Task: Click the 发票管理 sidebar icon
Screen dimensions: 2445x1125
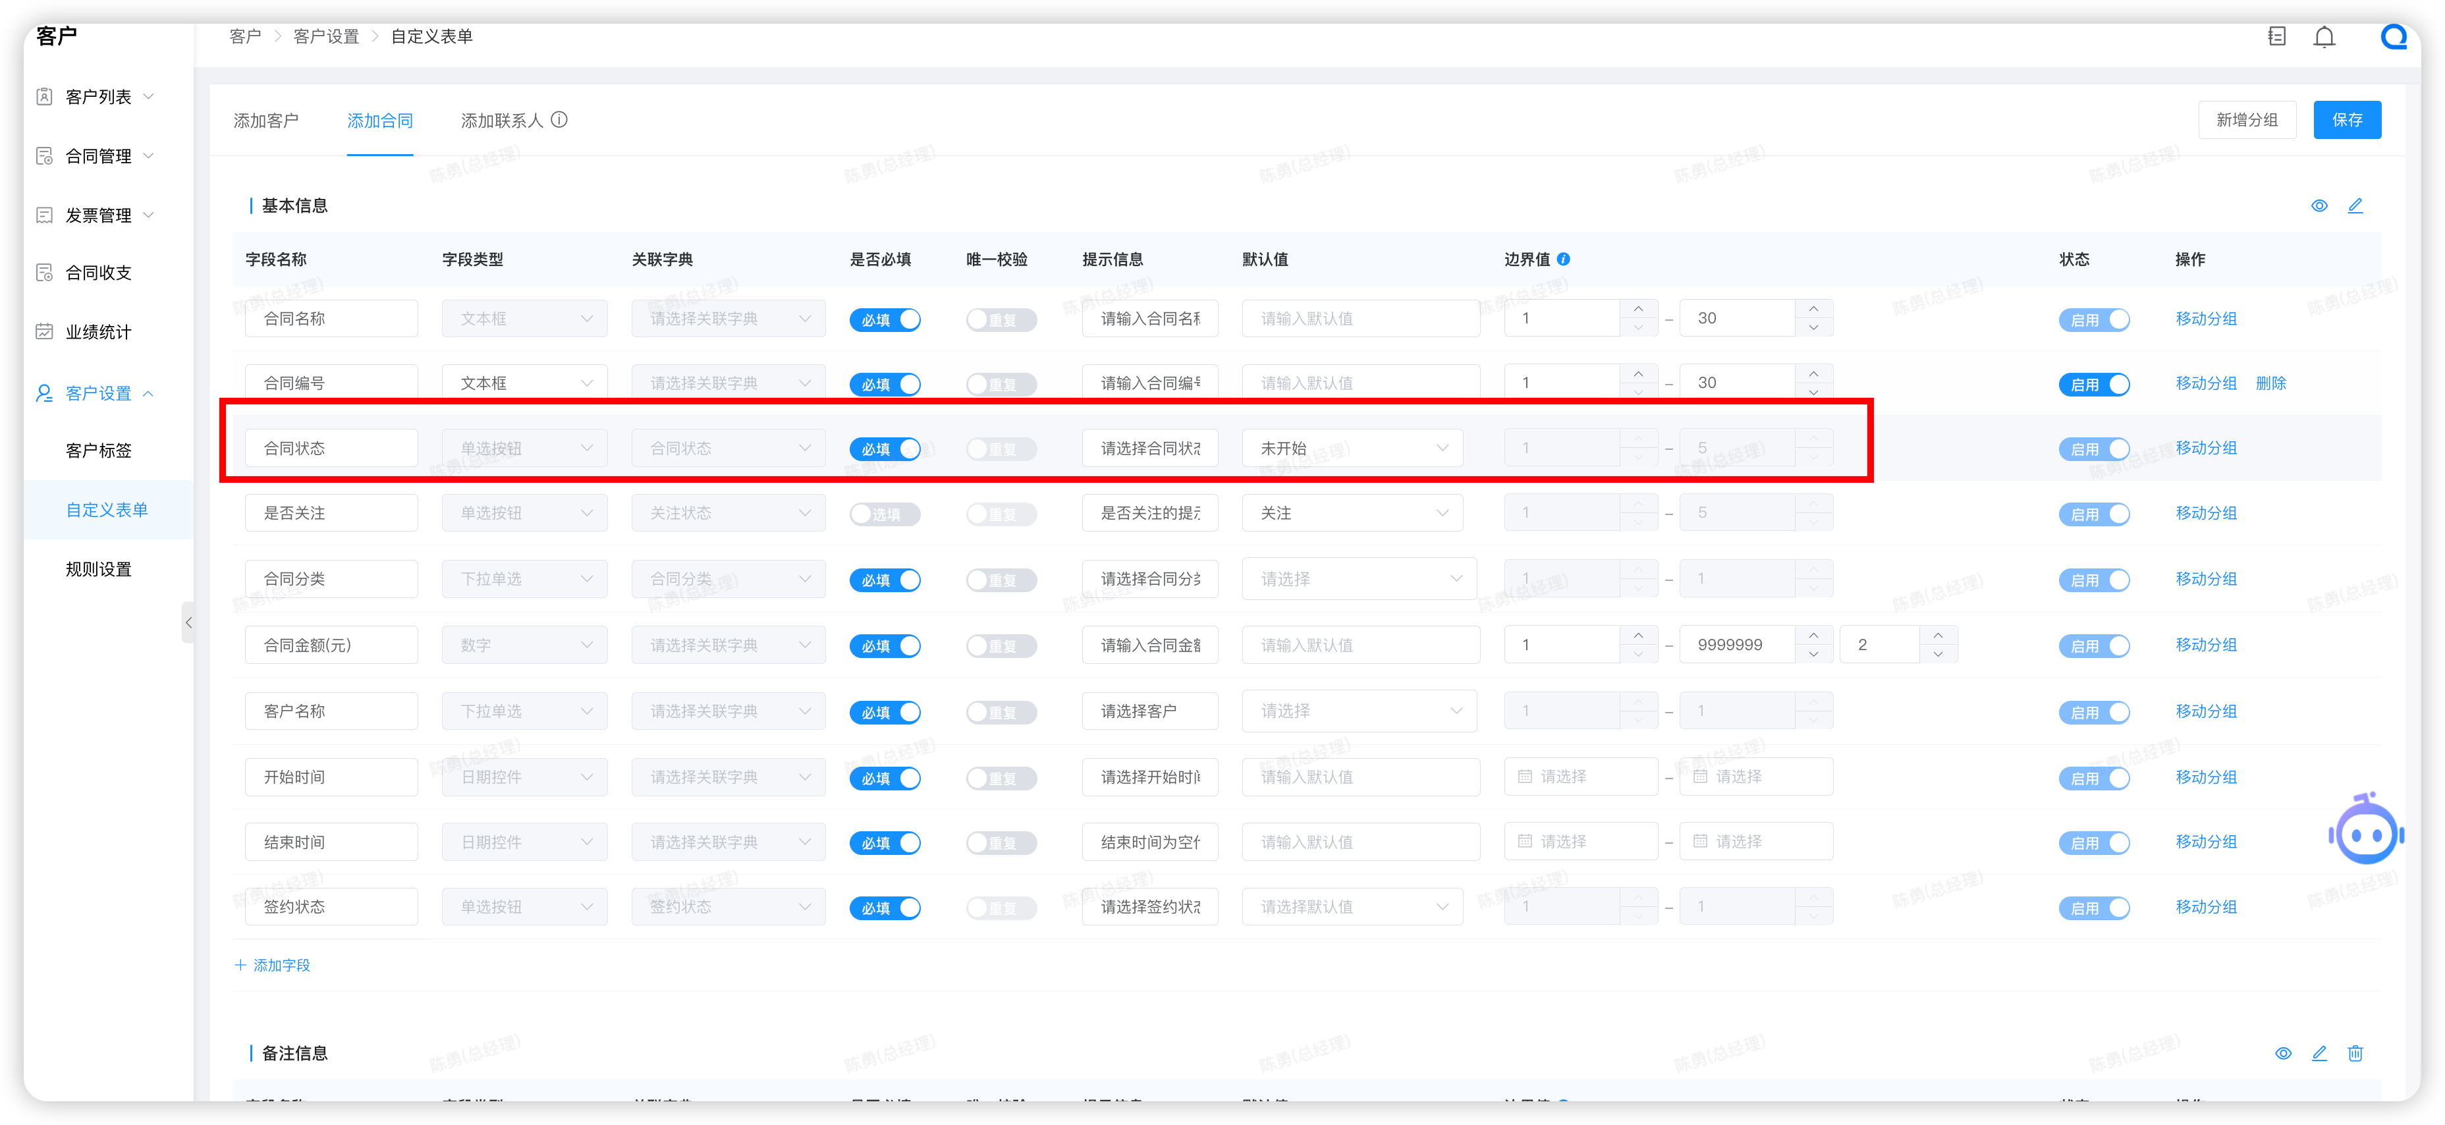Action: coord(45,215)
